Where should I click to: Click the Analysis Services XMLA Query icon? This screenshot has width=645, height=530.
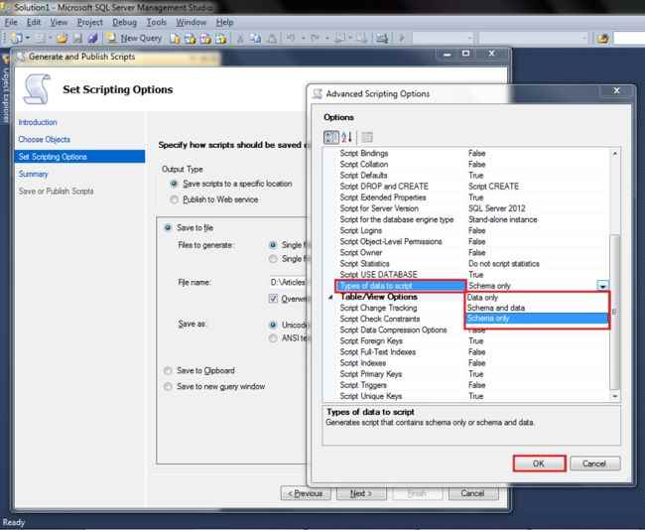point(221,39)
